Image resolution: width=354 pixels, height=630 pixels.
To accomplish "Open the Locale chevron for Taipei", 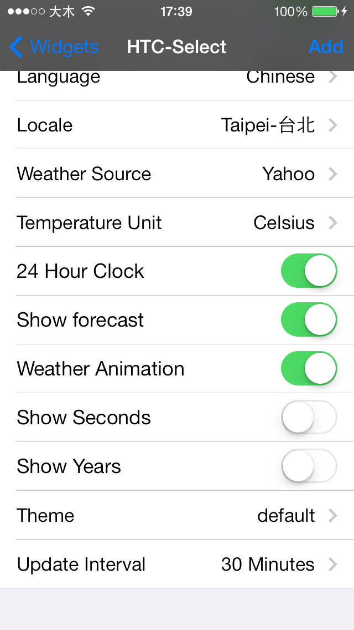I will [332, 125].
